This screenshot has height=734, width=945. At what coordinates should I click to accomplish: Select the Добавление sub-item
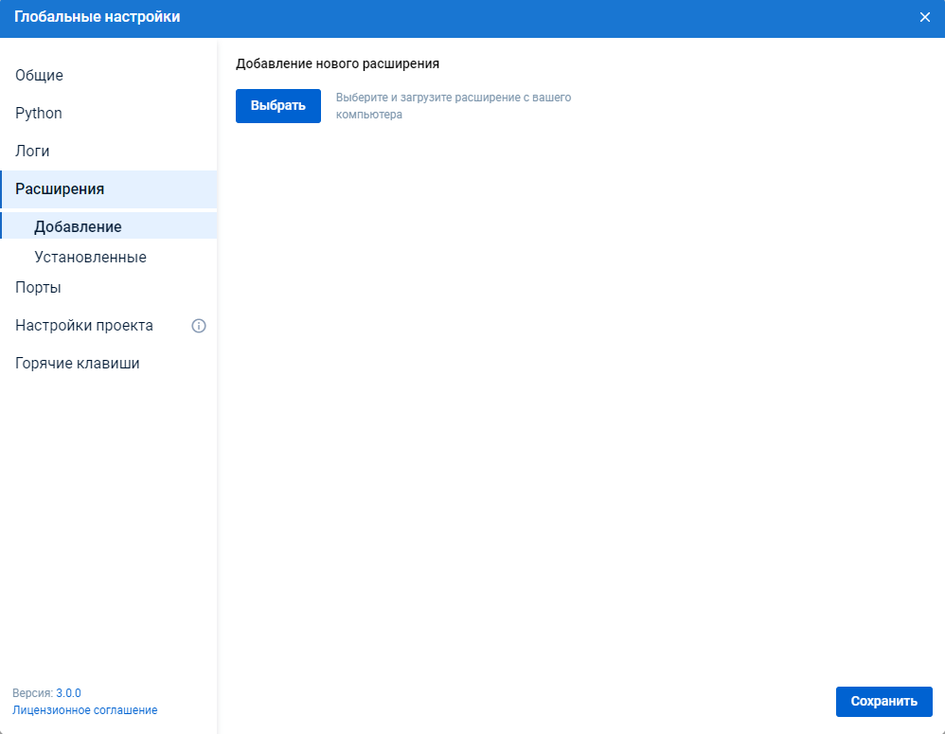point(78,227)
